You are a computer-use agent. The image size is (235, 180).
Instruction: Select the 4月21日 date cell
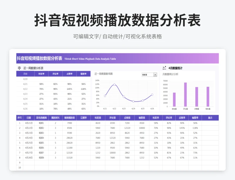pyautogui.click(x=28, y=123)
